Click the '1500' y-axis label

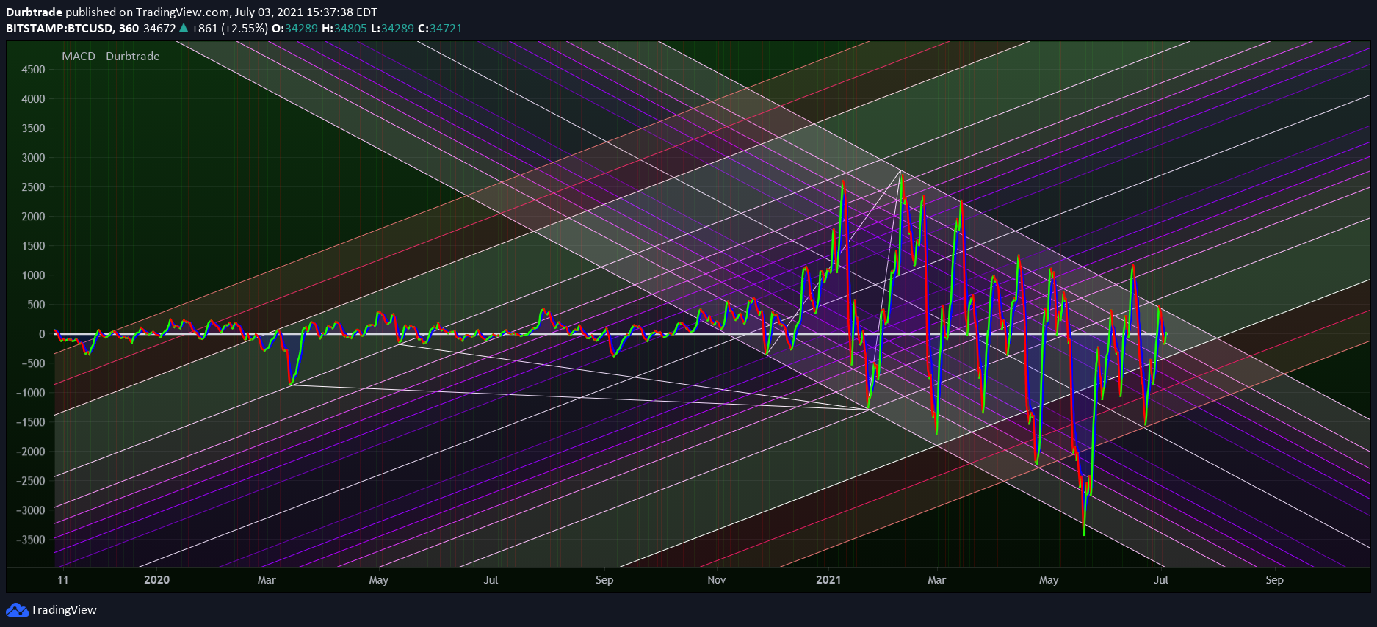(x=33, y=246)
